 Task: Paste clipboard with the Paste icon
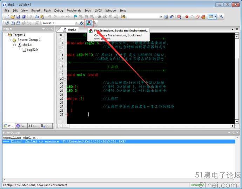(x=42, y=17)
